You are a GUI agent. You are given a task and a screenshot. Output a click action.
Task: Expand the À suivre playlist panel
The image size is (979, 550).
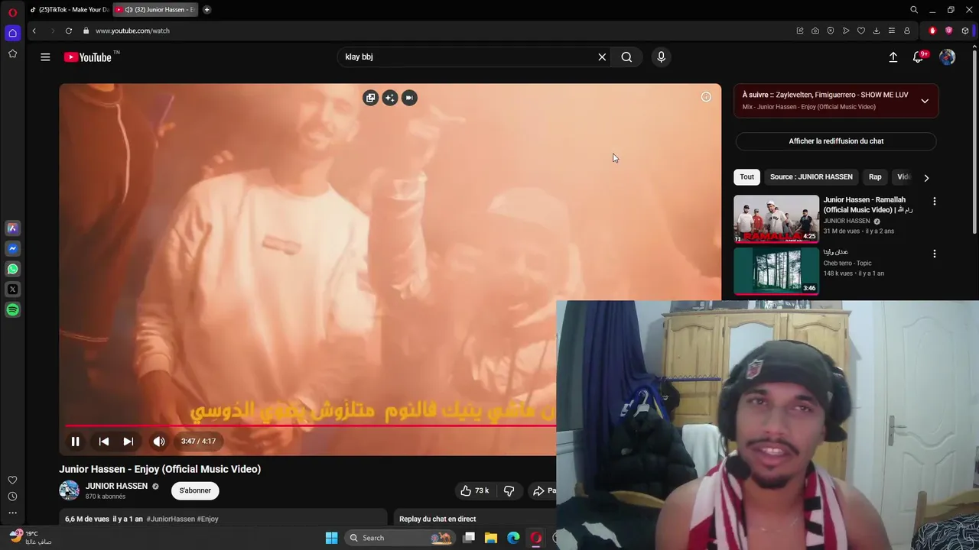tap(925, 101)
